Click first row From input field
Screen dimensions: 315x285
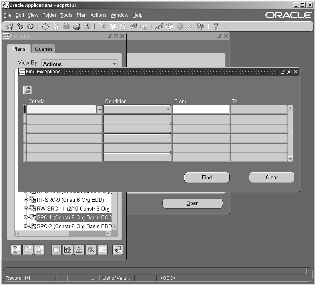click(x=201, y=109)
